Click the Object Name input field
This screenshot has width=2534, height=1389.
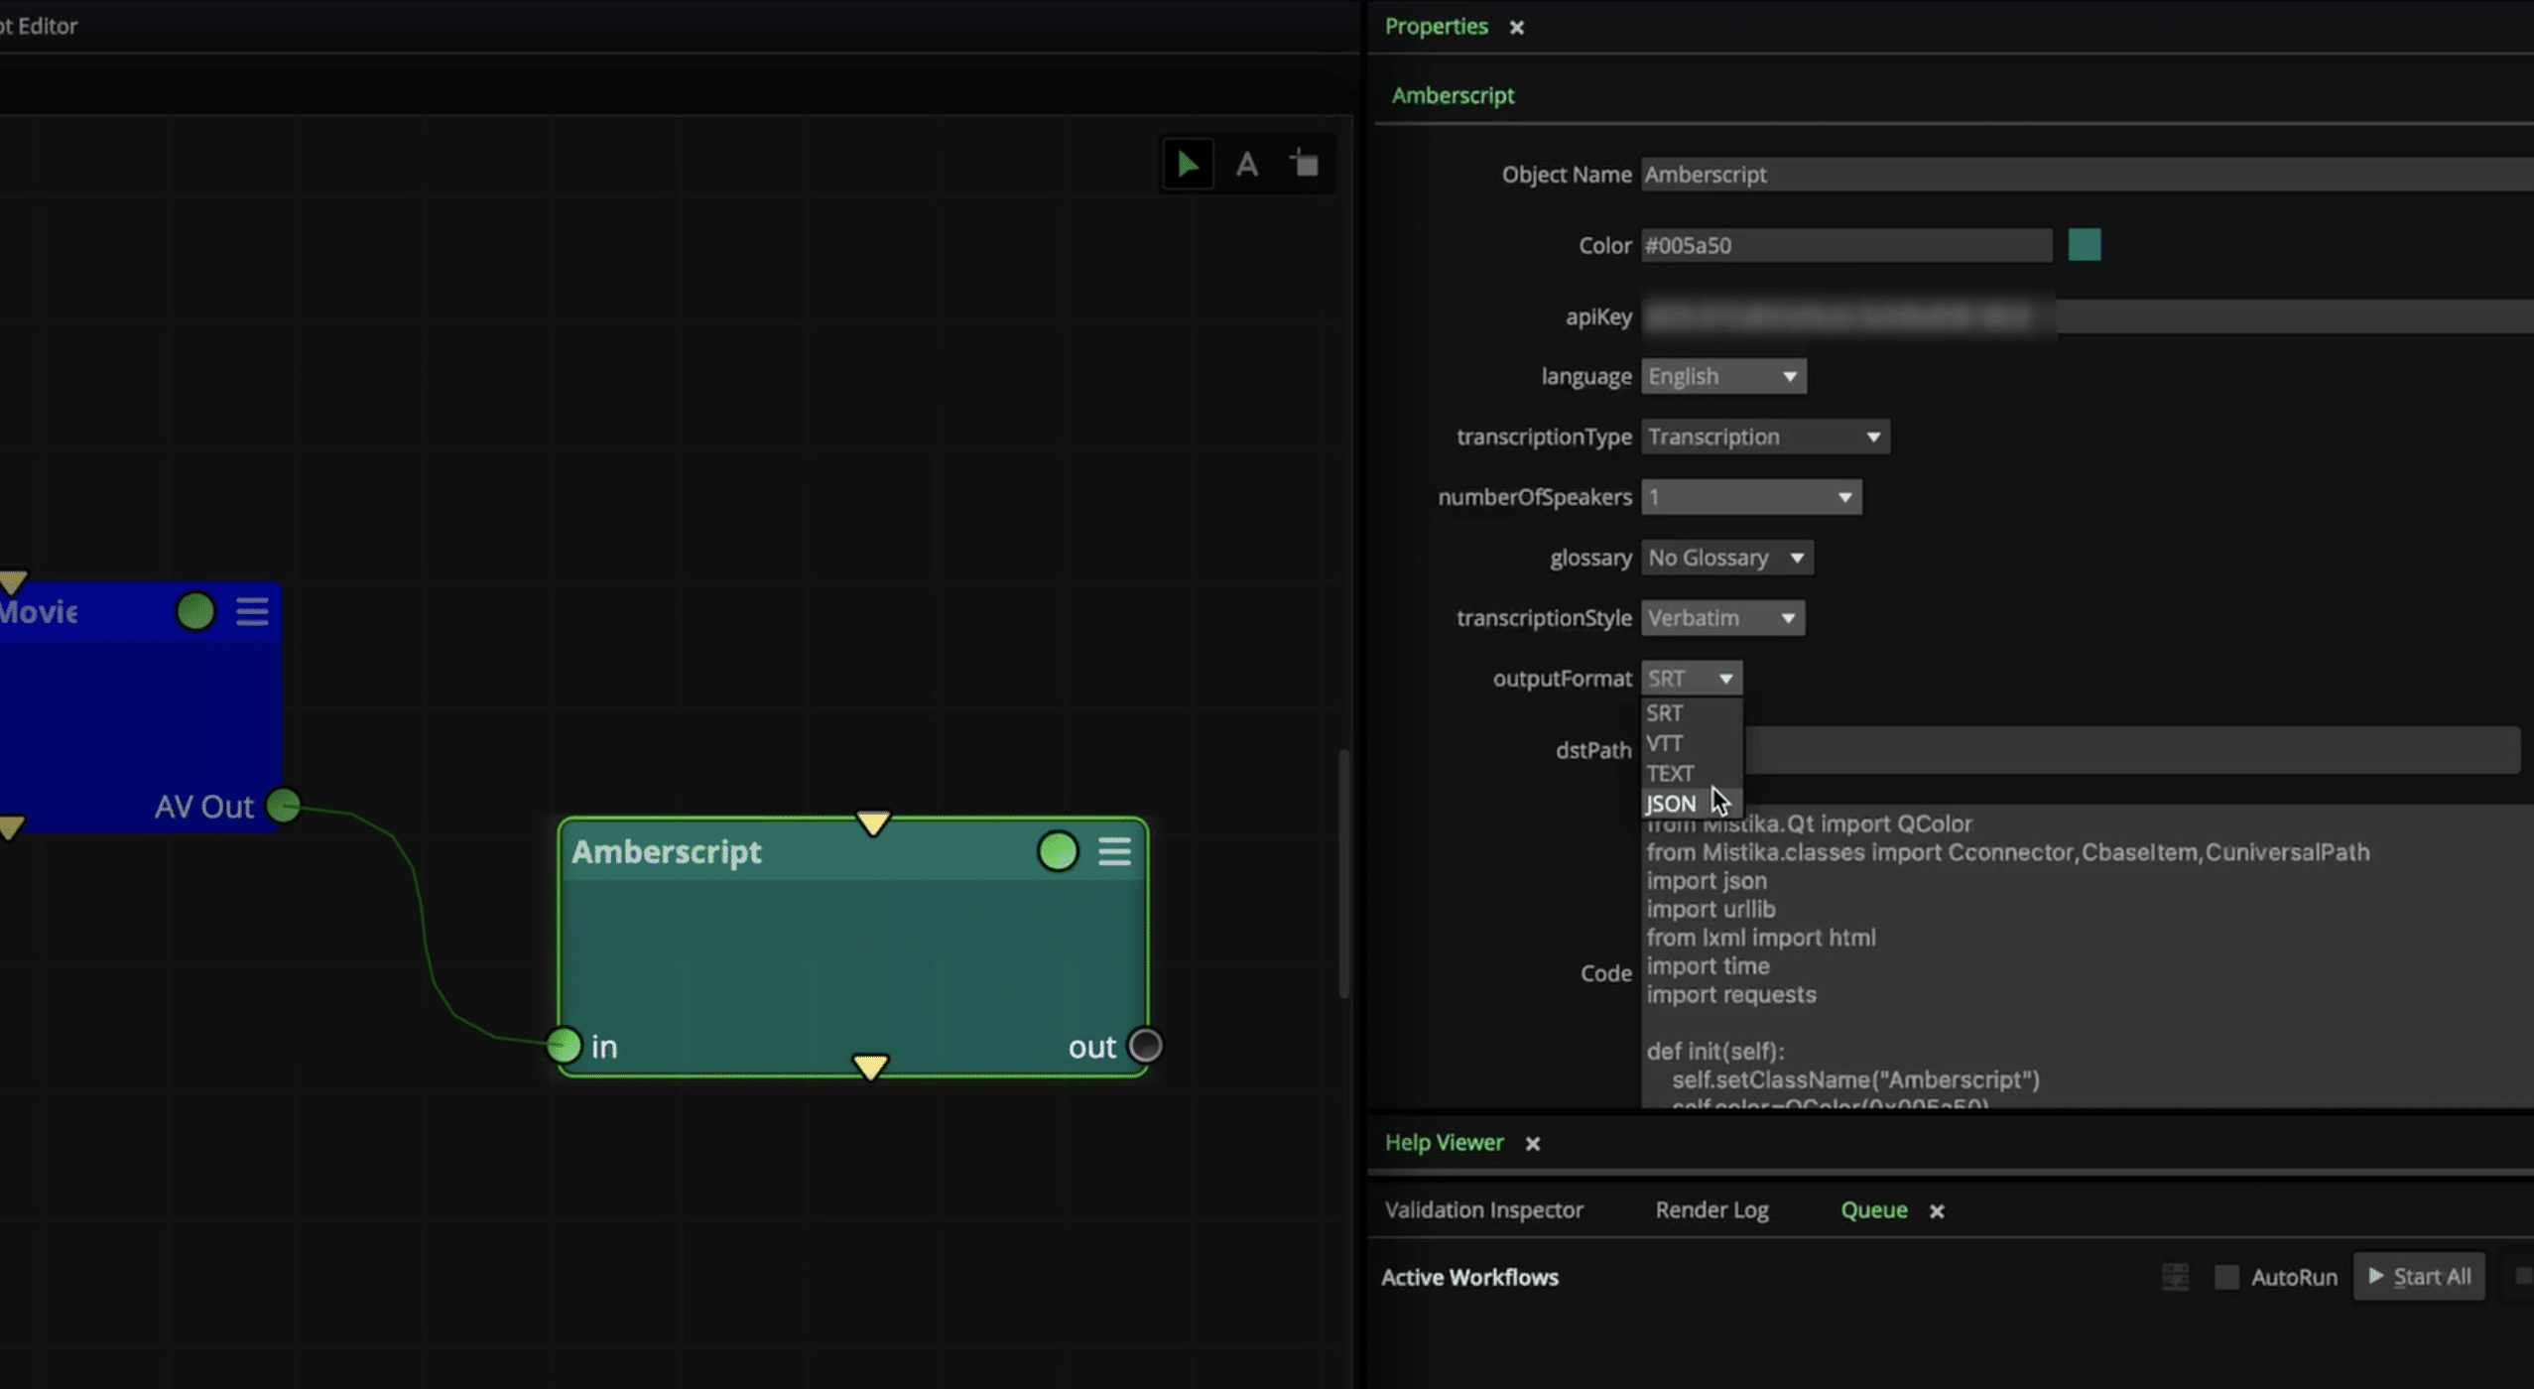coord(2087,175)
